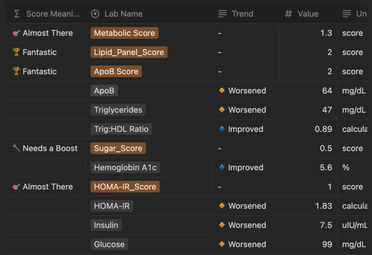
Task: Click the % unit in Hemoglobin A1c row
Action: (346, 168)
